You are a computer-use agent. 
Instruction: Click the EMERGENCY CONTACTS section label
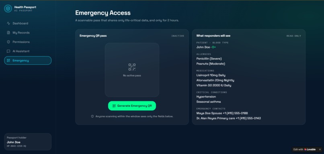pyautogui.click(x=211, y=109)
